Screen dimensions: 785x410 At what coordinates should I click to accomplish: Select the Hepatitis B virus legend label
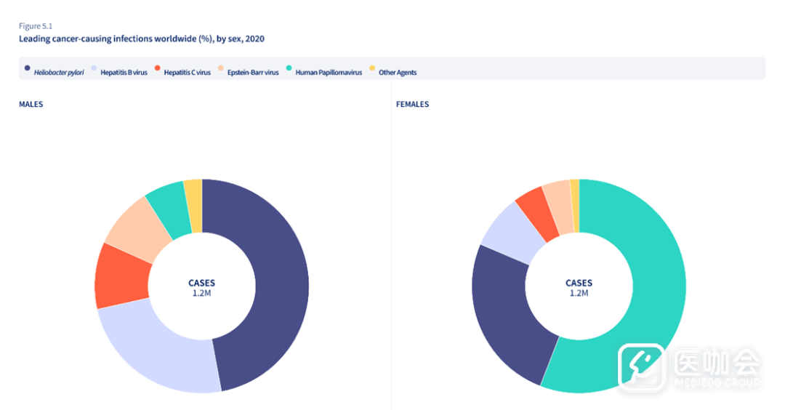click(124, 73)
